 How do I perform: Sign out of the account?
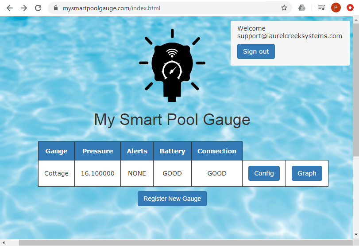click(256, 51)
